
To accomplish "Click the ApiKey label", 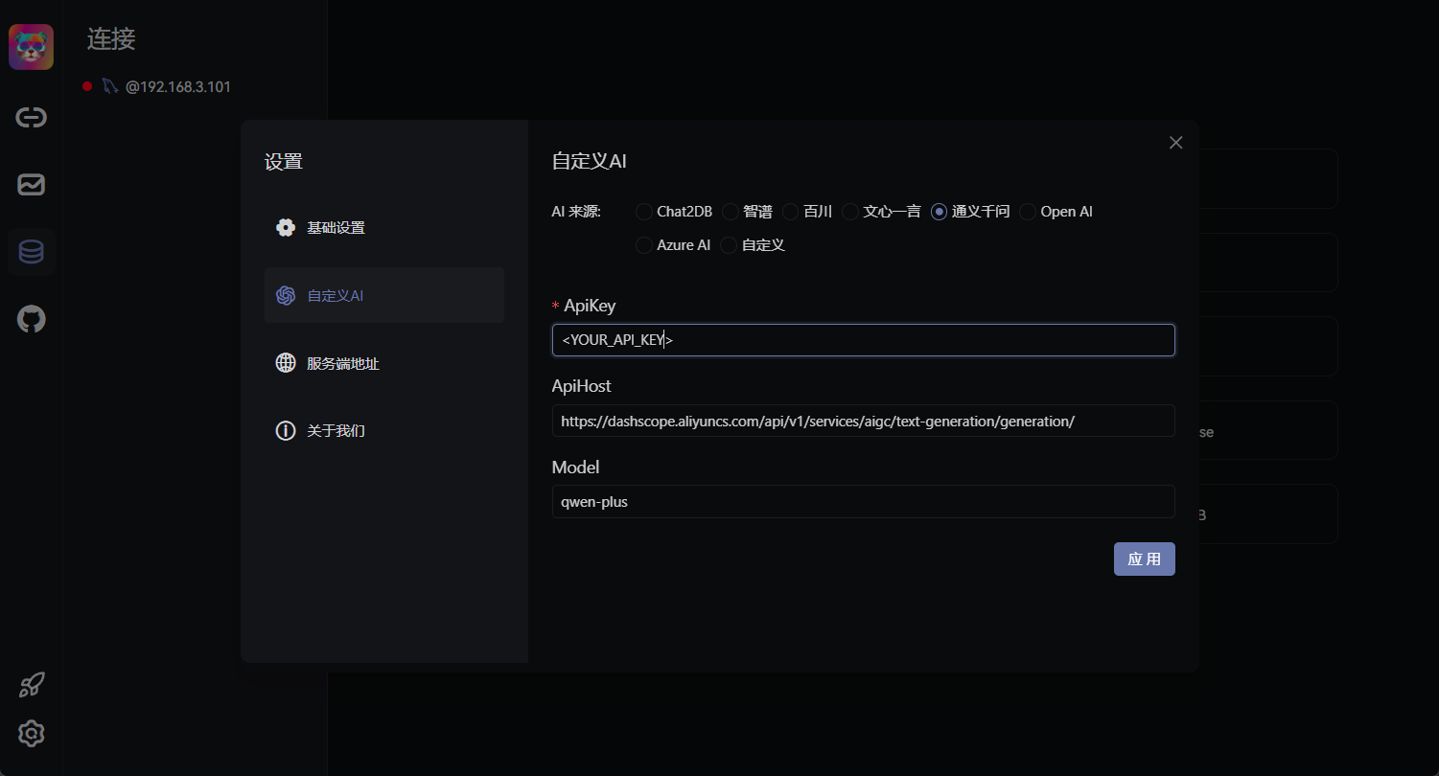I will click(590, 306).
